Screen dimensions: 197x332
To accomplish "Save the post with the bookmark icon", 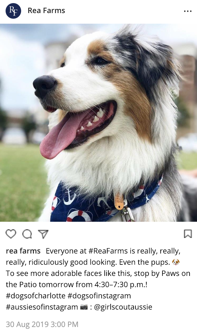I will click(x=188, y=234).
